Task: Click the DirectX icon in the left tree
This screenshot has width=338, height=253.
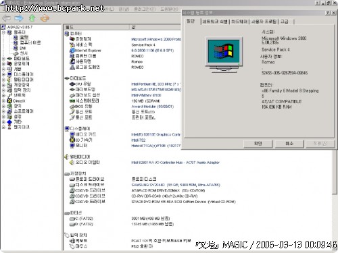Action: pyautogui.click(x=9, y=101)
